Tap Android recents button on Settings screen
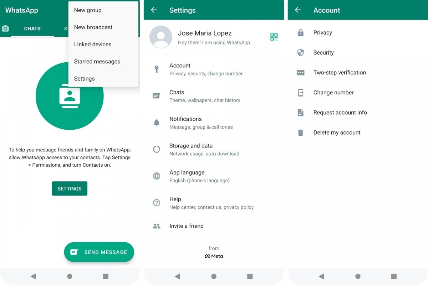The height and width of the screenshot is (285, 428). click(250, 276)
